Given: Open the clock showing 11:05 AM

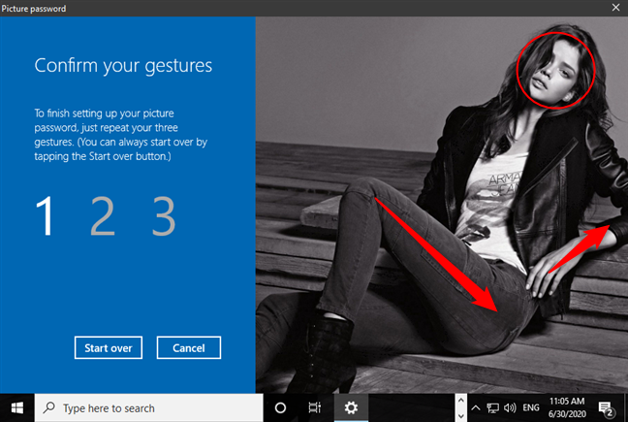Looking at the screenshot, I should (567, 407).
